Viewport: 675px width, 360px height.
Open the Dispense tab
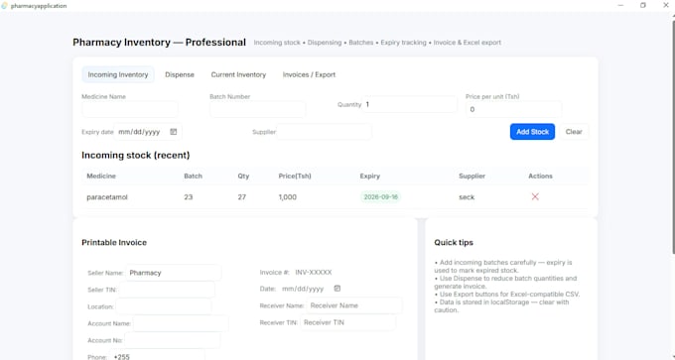pyautogui.click(x=180, y=74)
